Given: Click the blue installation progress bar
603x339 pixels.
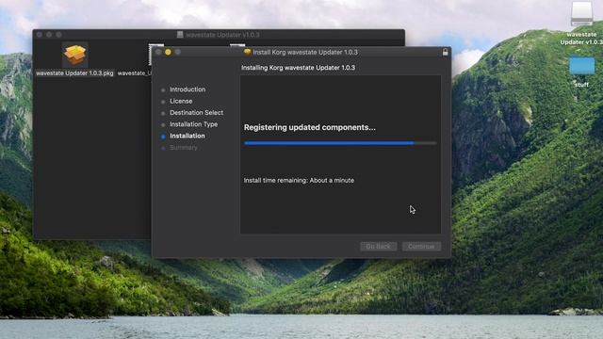Looking at the screenshot, I should pyautogui.click(x=340, y=143).
